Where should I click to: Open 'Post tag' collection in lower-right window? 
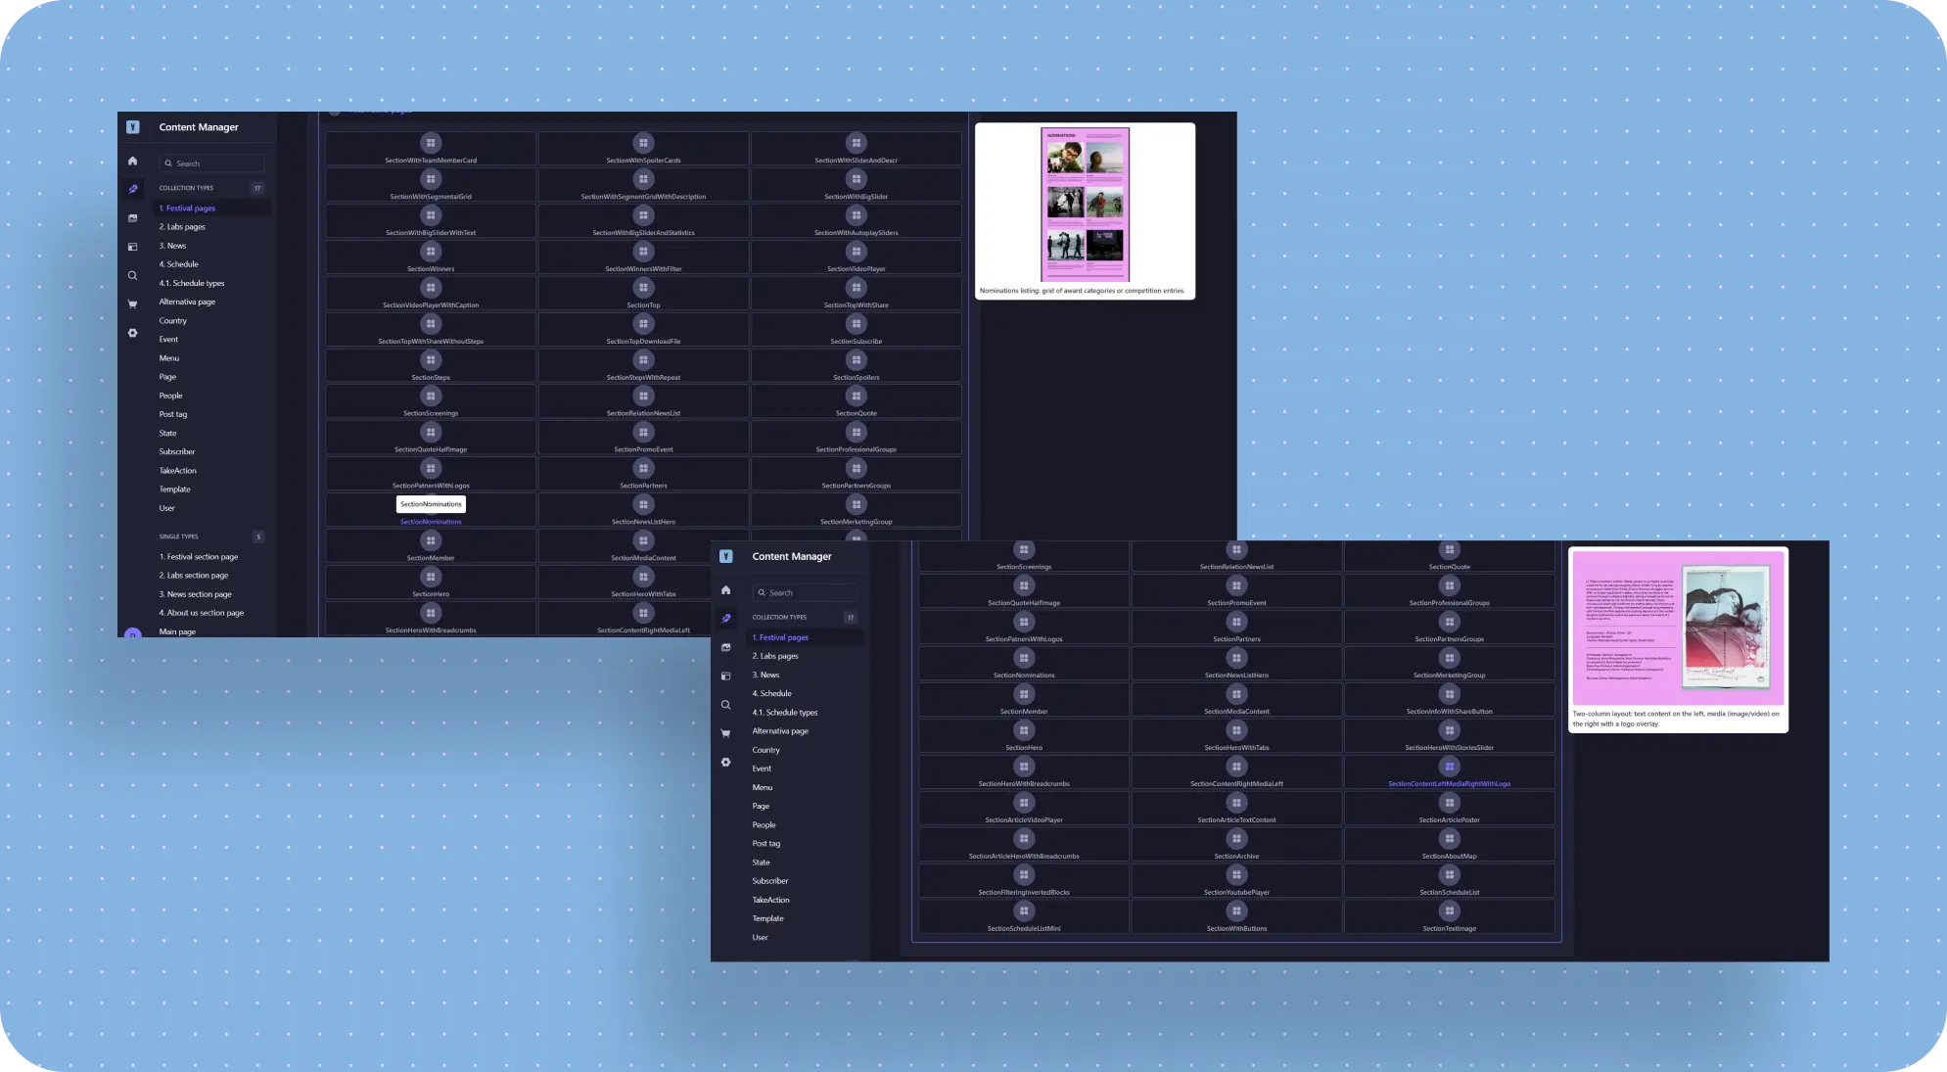(765, 844)
